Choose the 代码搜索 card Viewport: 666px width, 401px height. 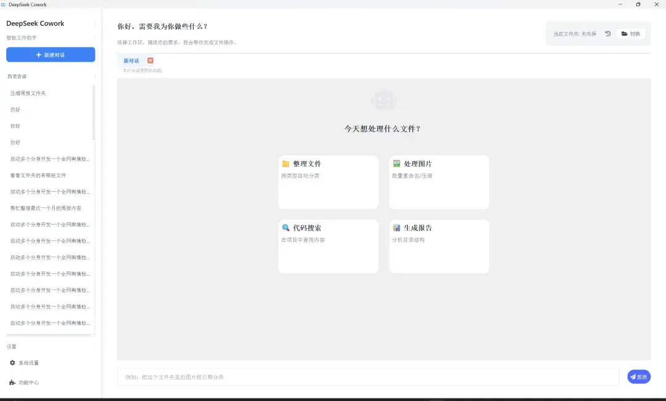click(x=328, y=246)
